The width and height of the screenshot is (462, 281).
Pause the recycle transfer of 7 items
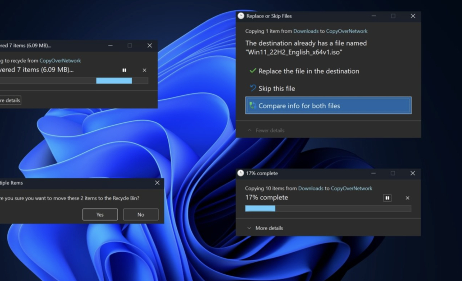click(124, 70)
